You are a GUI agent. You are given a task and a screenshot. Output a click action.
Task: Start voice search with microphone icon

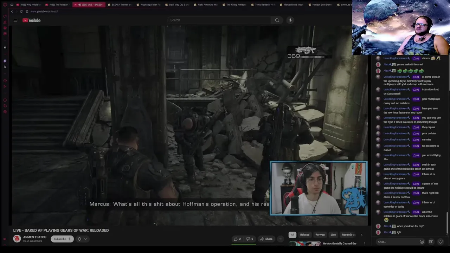(x=290, y=20)
